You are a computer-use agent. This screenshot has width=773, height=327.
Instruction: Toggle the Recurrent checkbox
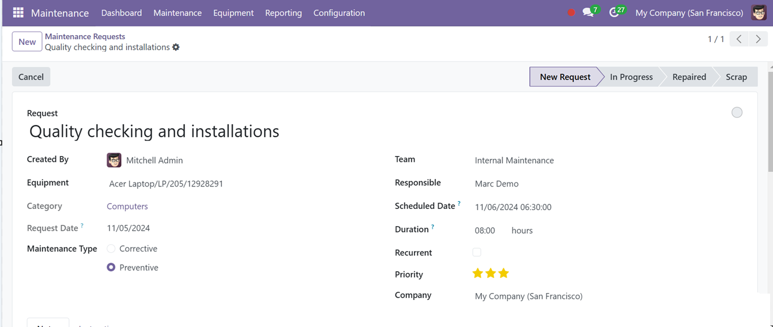pos(477,252)
